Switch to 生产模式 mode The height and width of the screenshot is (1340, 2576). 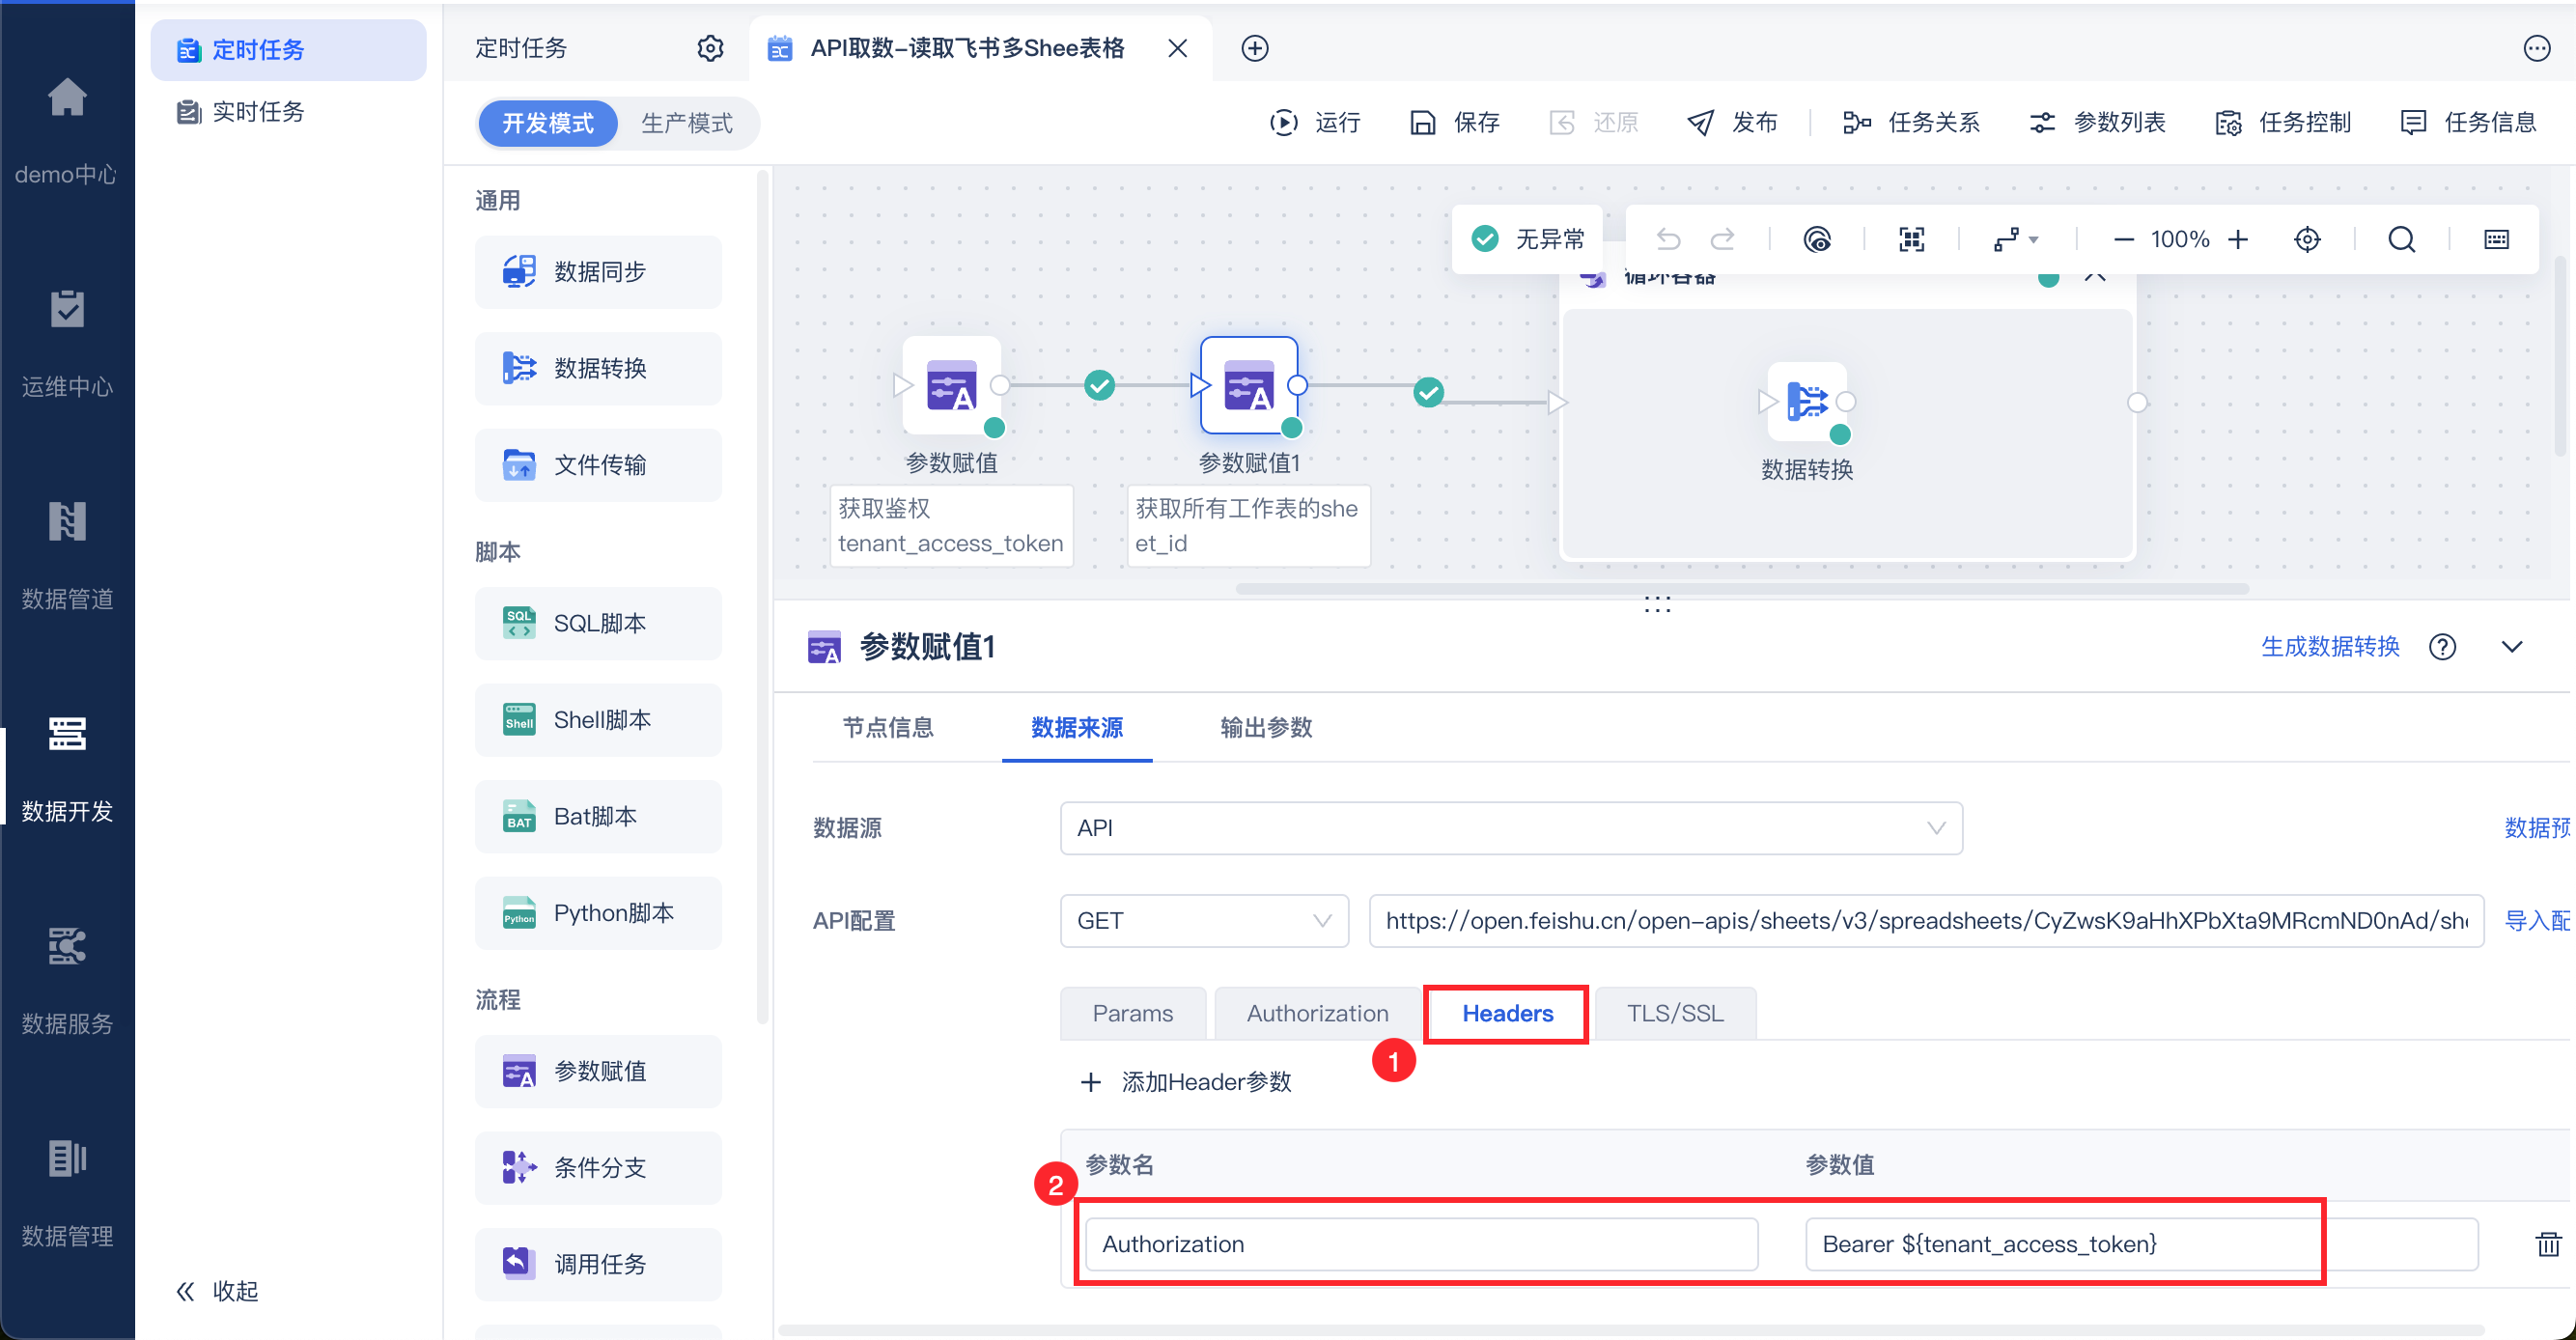click(x=686, y=123)
